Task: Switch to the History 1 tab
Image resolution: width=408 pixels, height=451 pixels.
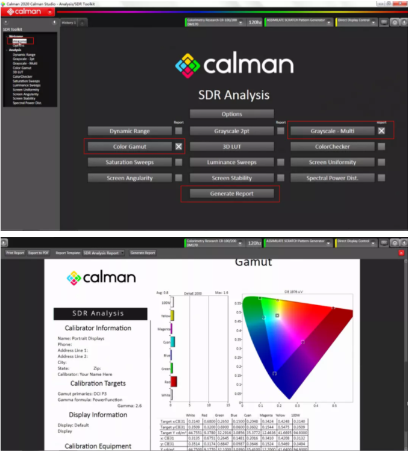Action: (x=69, y=23)
